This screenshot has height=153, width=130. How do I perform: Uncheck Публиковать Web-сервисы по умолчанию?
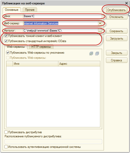[8, 53]
